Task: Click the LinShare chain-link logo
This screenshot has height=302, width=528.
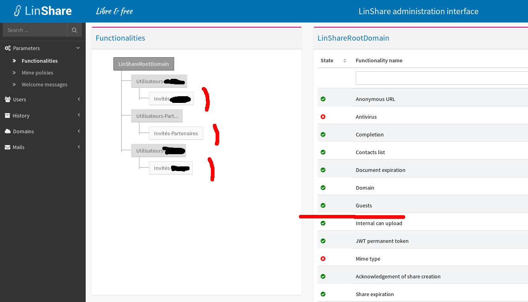Action: (17, 11)
